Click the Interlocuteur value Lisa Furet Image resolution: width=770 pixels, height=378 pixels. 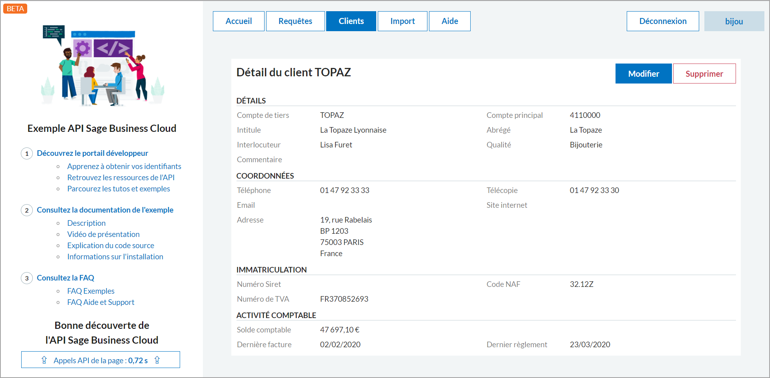click(336, 145)
